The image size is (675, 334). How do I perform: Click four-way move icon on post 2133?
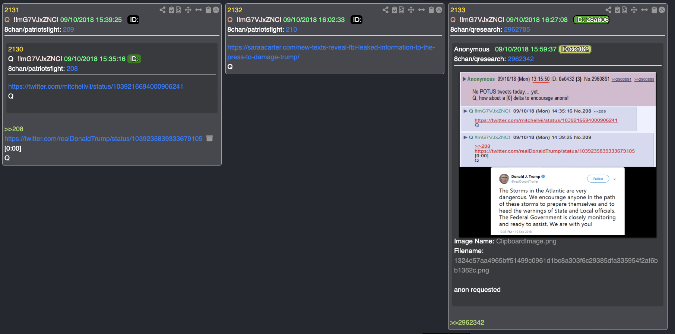point(634,10)
